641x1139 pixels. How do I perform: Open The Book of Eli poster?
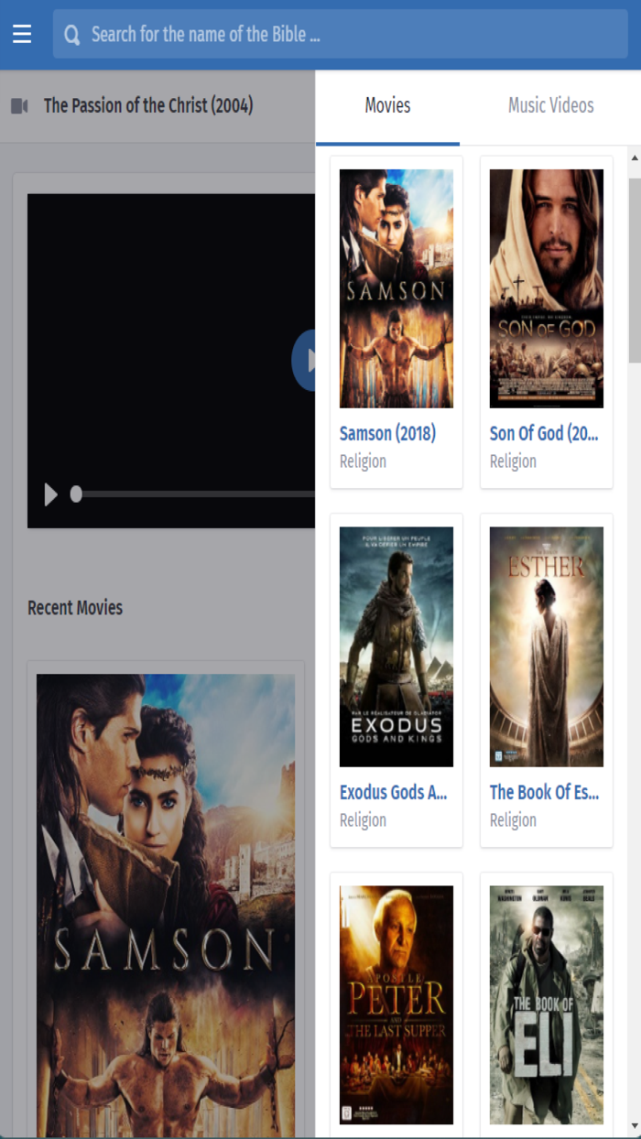point(547,1004)
